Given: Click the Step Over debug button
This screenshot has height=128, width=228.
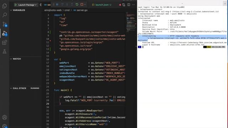Looking at the screenshot, I should [62, 5].
